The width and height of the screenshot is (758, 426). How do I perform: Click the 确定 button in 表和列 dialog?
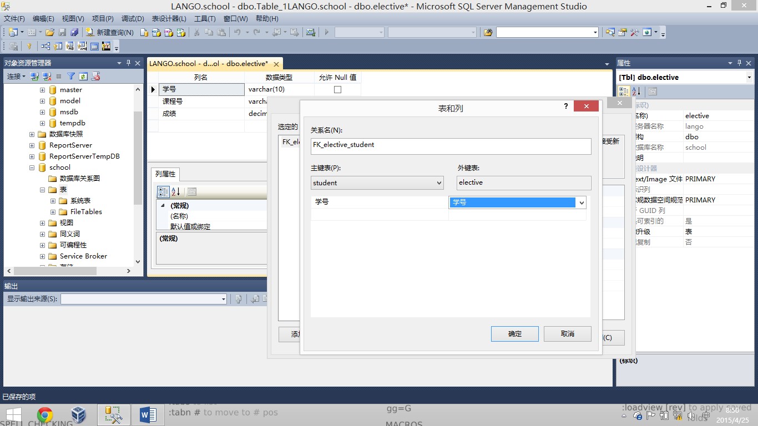(515, 333)
